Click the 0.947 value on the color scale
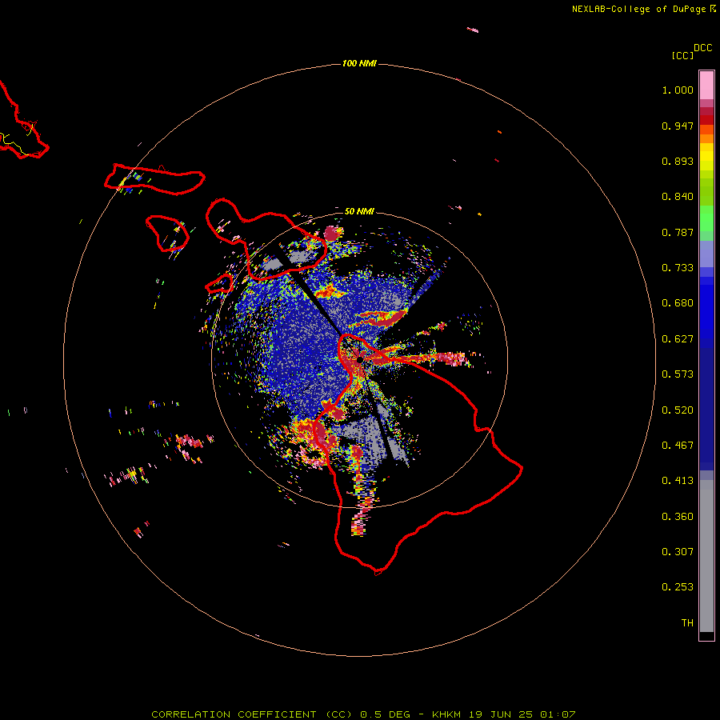The image size is (720, 720). 678,126
